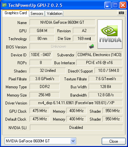Image resolution: width=128 pixels, height=147 pixels.
Task: Click the Name field NVIDIA GeForce 8600M GT
Action: [x=62, y=22]
